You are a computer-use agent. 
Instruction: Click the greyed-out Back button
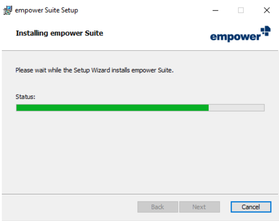tap(158, 207)
